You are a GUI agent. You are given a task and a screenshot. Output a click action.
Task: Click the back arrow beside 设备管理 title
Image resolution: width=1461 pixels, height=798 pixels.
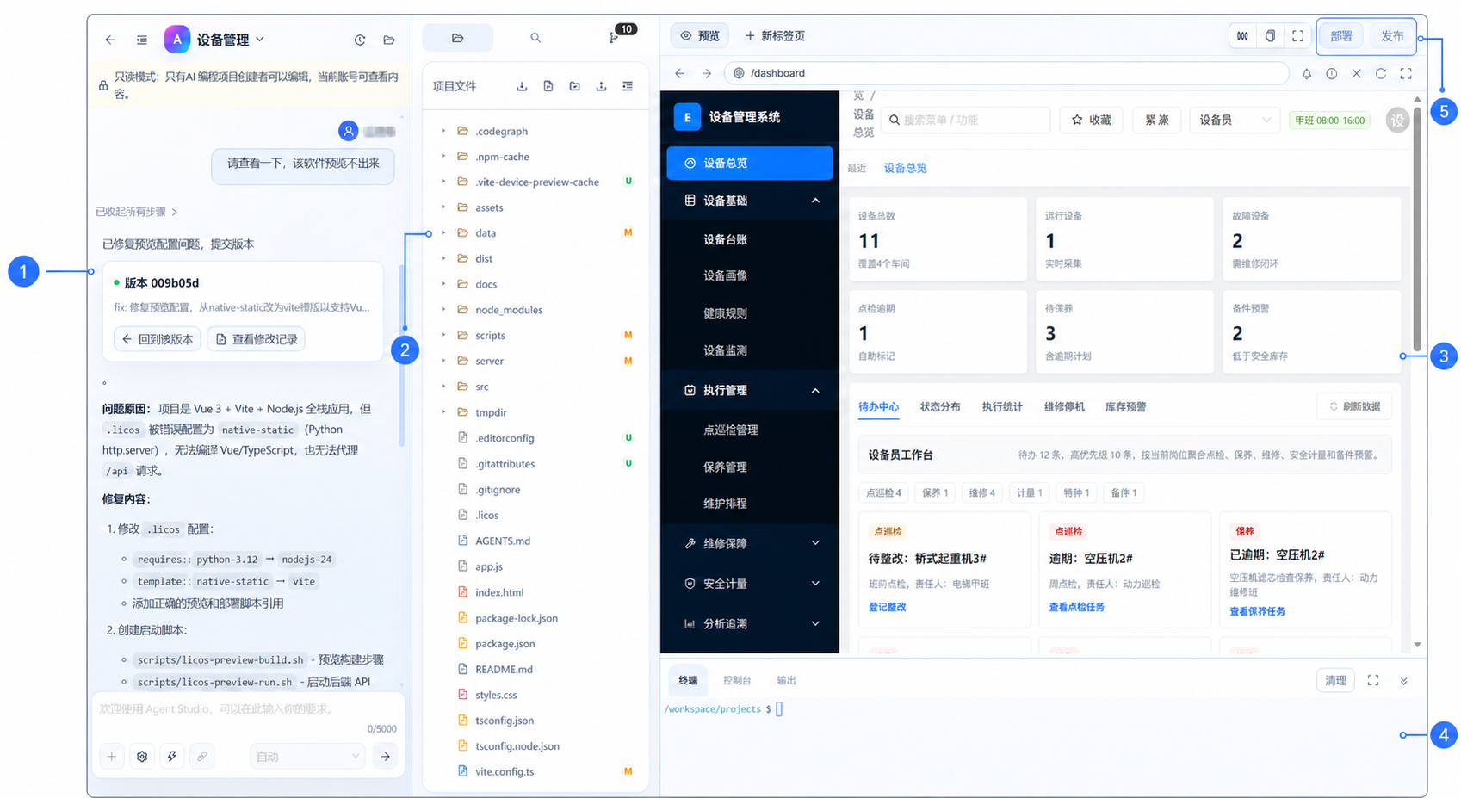(x=110, y=40)
